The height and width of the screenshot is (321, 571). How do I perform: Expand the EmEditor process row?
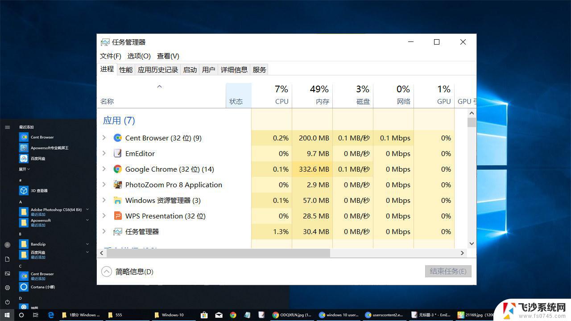[104, 153]
